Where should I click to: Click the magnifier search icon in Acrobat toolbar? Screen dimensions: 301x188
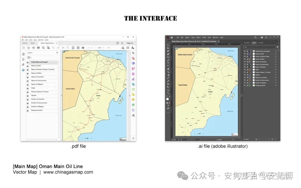[43, 48]
